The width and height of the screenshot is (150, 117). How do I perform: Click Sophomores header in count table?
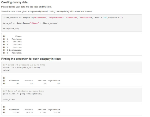(54, 81)
